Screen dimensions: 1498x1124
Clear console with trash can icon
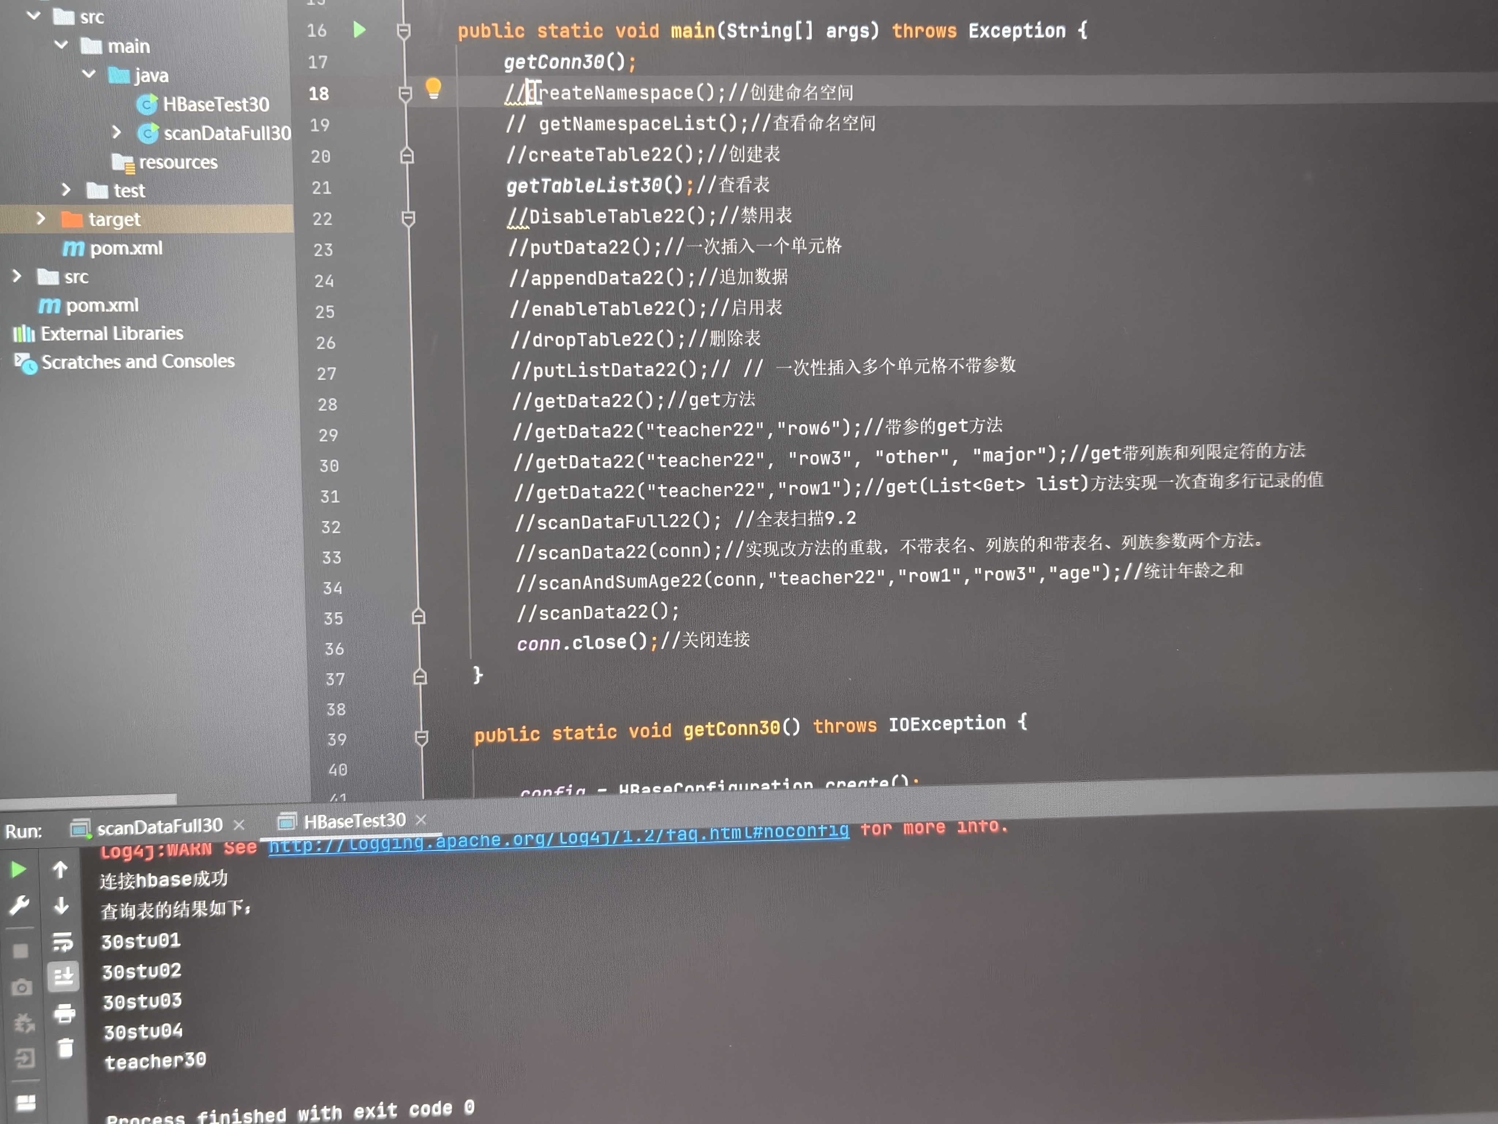66,1048
